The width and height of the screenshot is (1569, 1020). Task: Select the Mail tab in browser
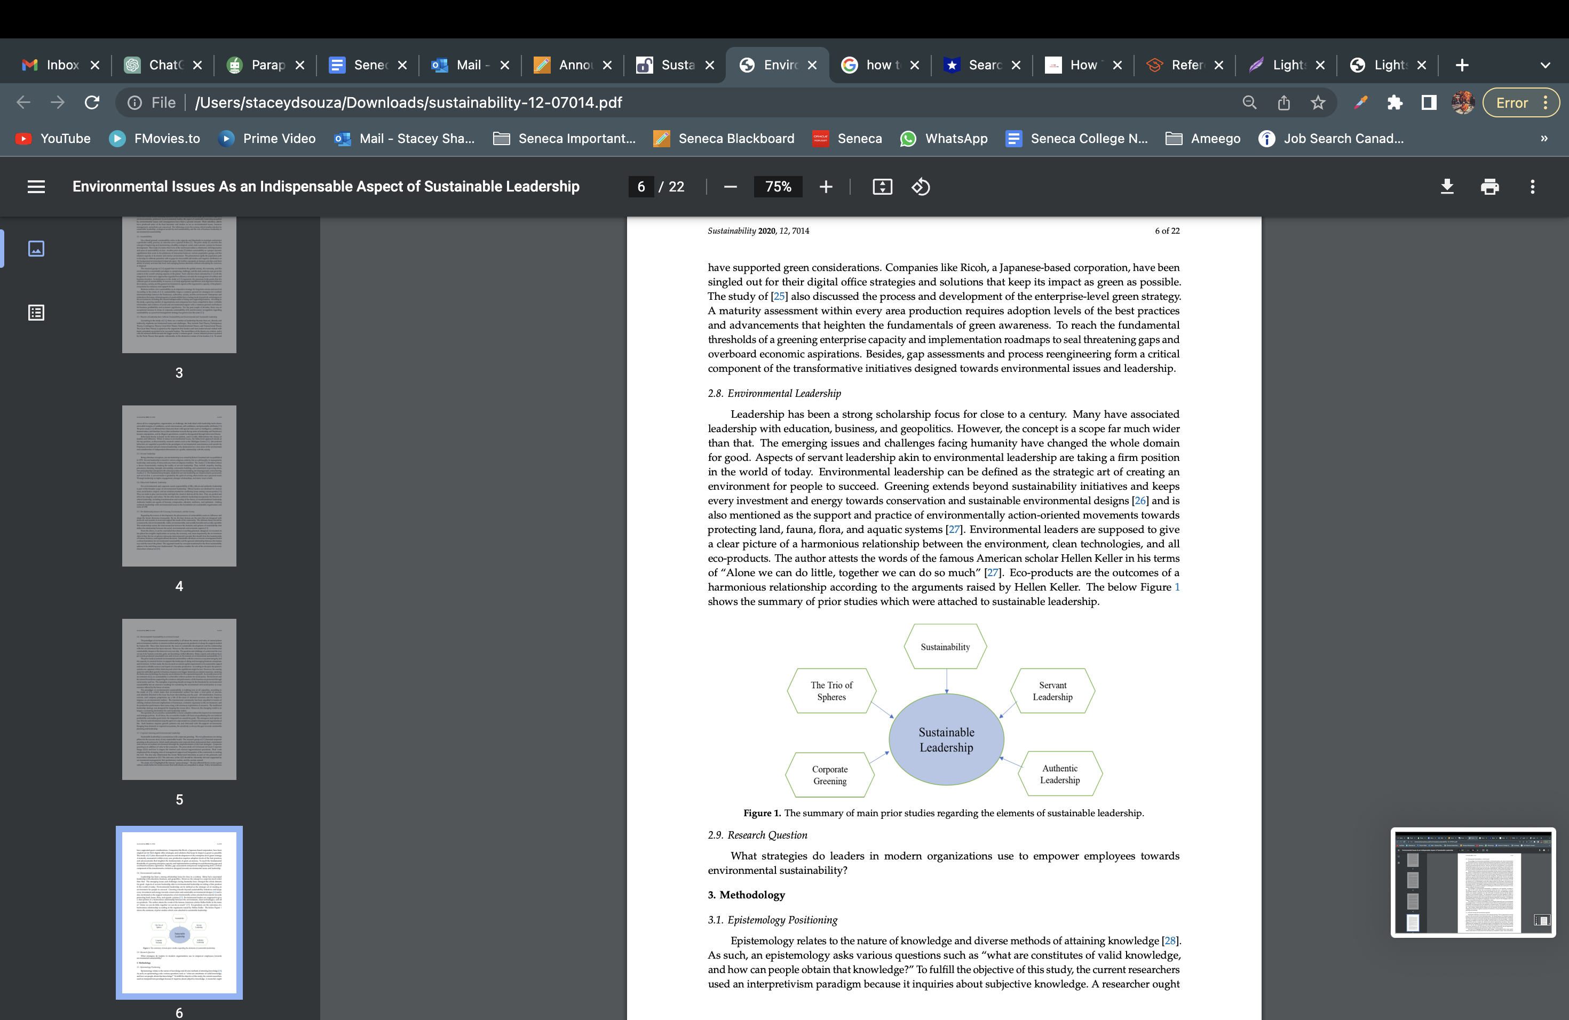464,65
